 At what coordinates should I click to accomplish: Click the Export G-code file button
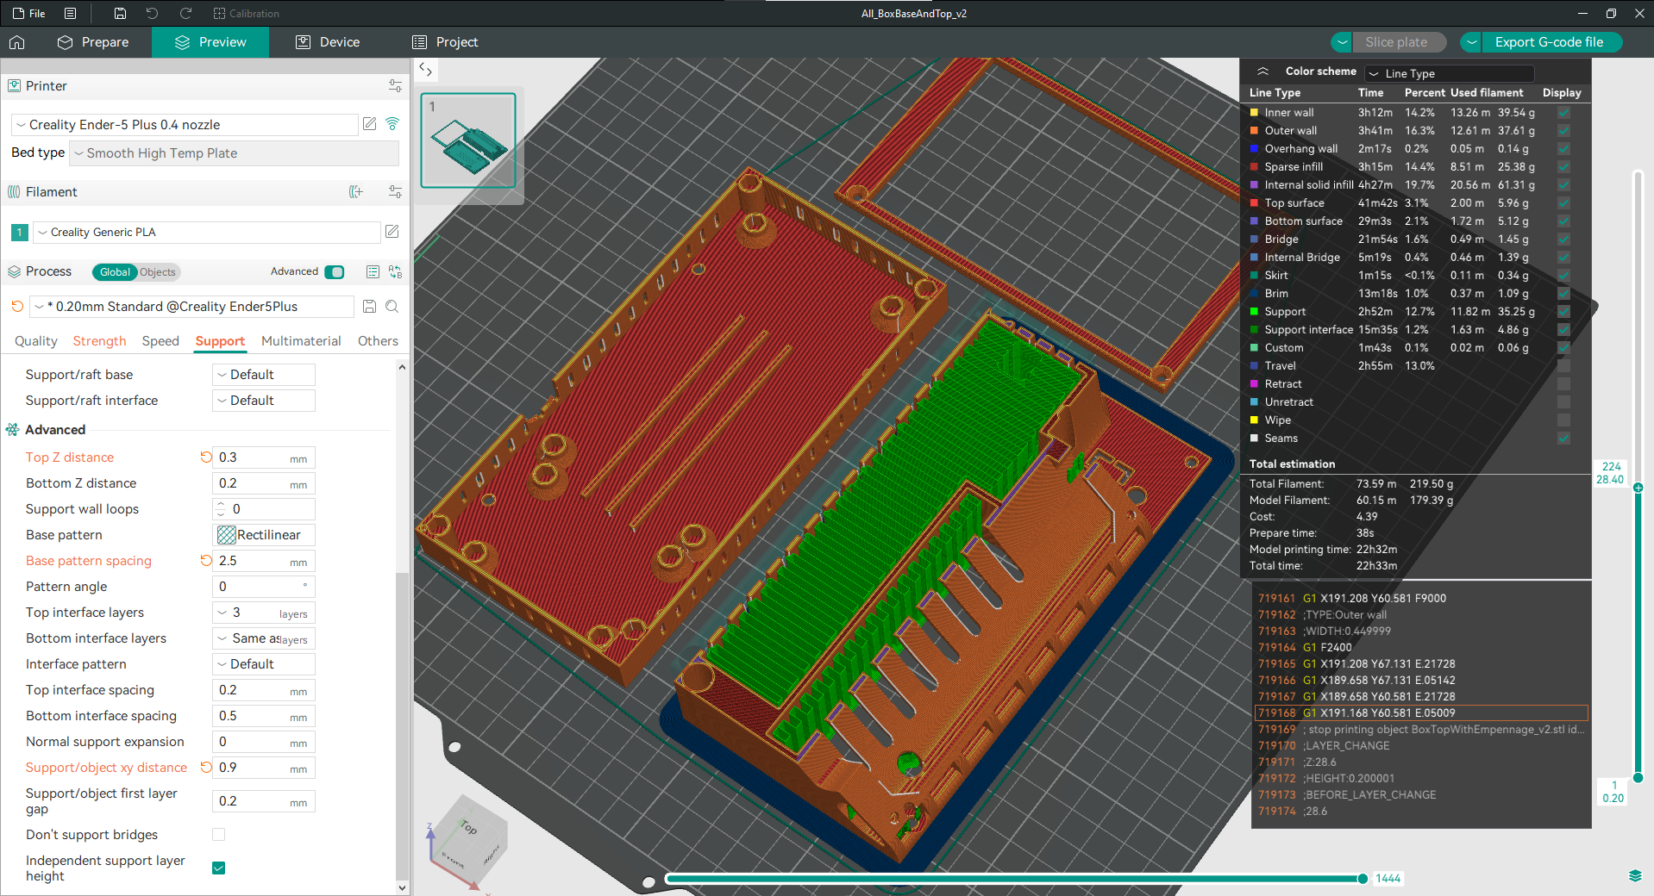(1549, 42)
